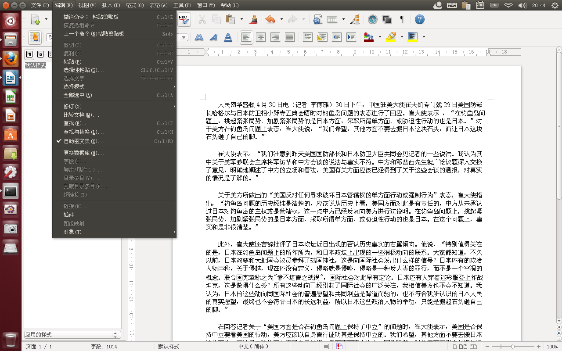This screenshot has width=562, height=351.
Task: Choose 全部选中 in the Edit menu
Action: pos(114,95)
